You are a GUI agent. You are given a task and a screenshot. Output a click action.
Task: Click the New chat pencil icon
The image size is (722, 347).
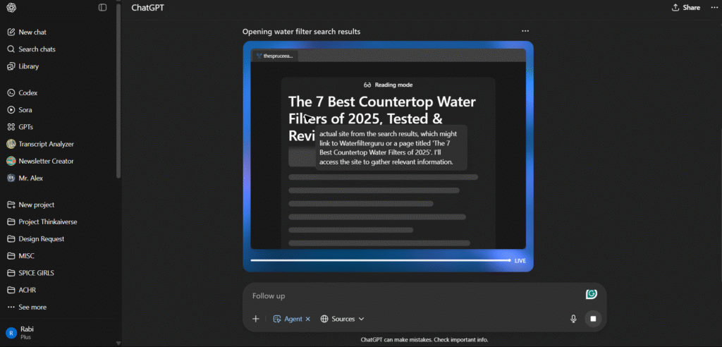tap(11, 32)
